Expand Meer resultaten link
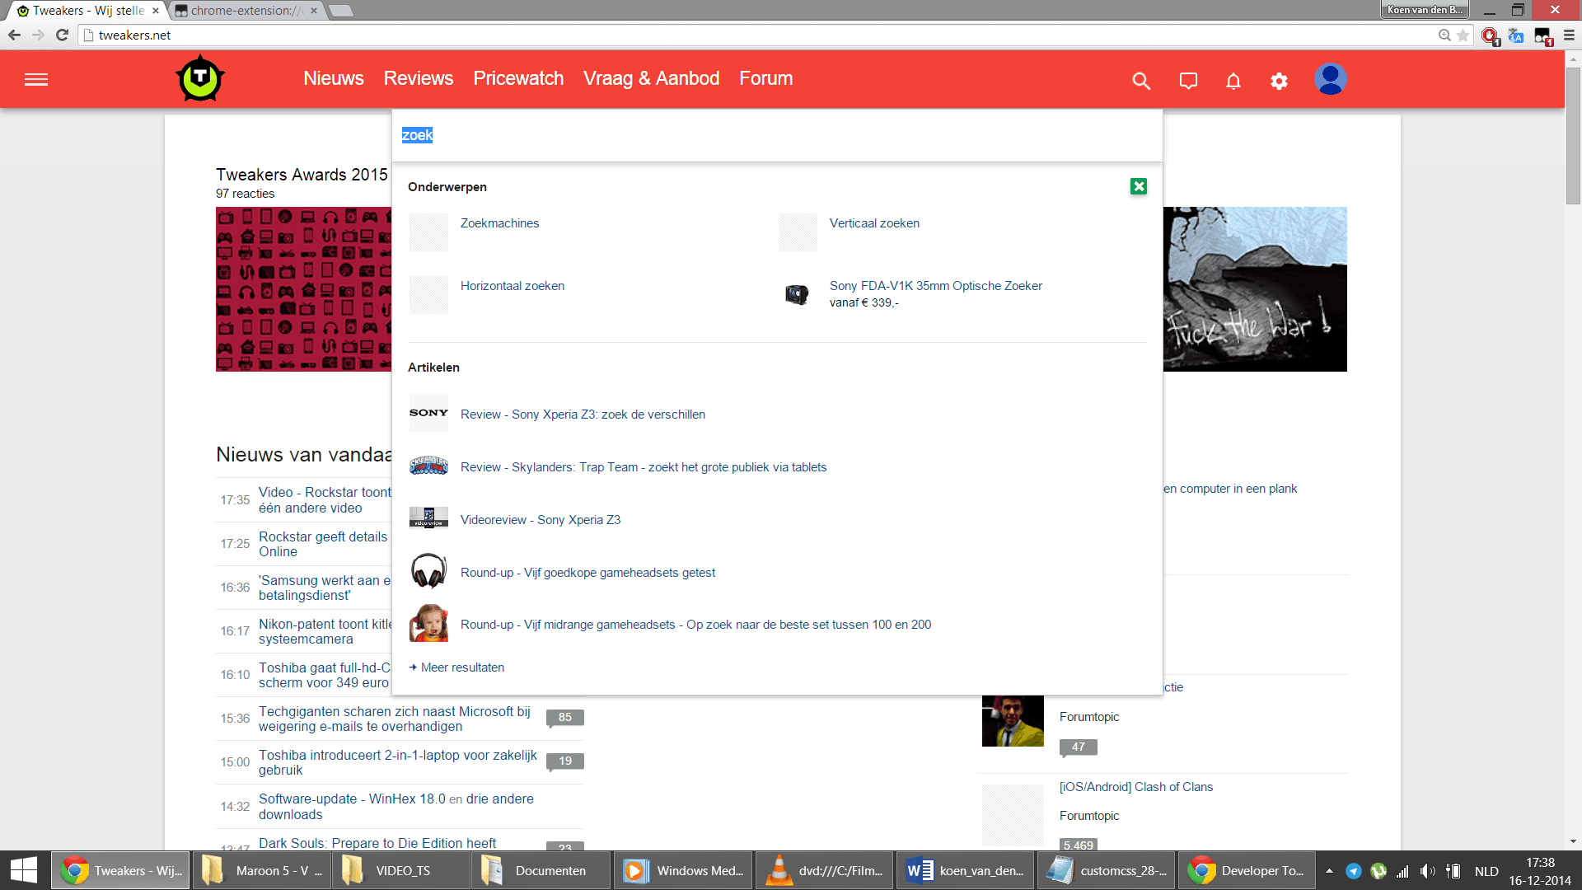Viewport: 1582px width, 890px height. tap(461, 667)
